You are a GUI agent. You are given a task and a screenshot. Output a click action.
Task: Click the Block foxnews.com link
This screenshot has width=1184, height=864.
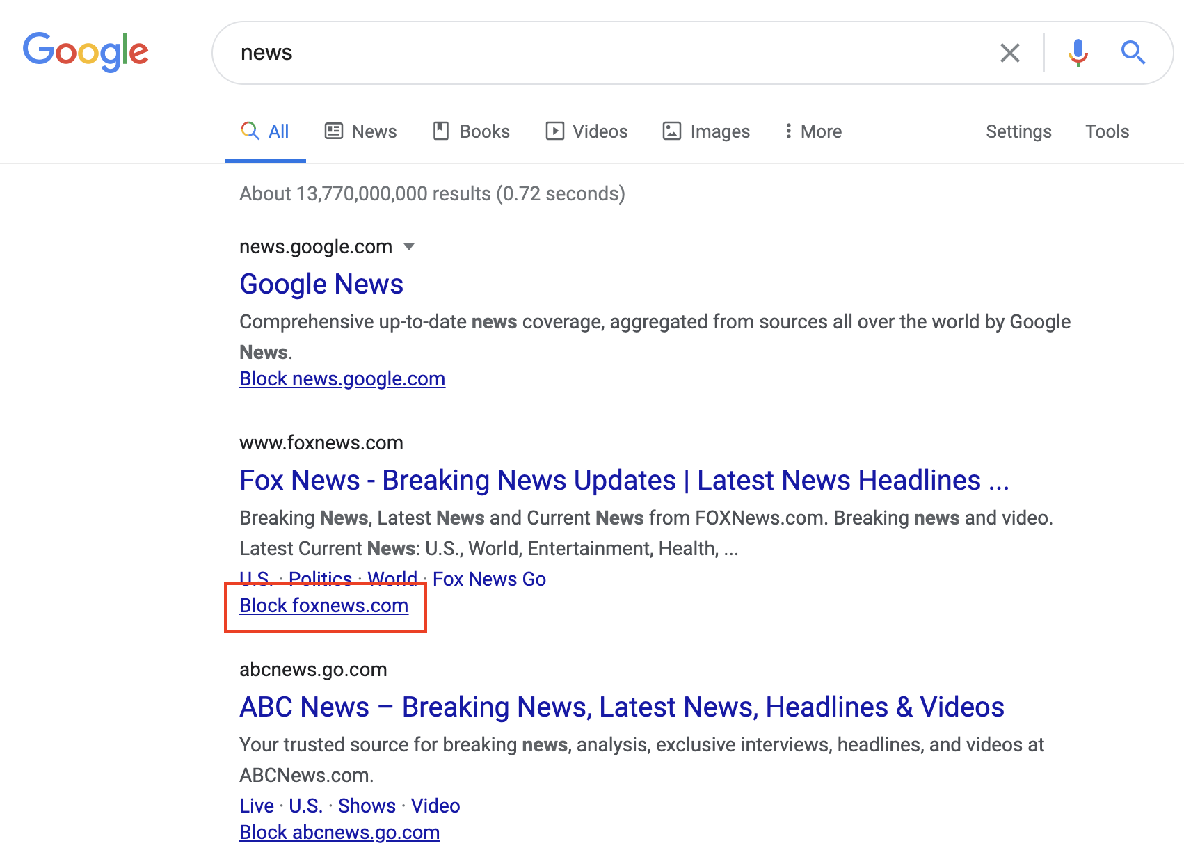pos(323,606)
